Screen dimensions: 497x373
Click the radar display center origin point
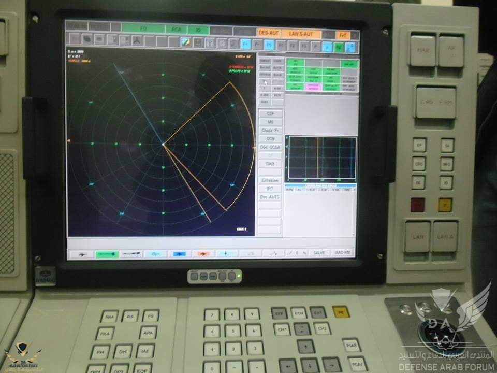click(x=164, y=145)
